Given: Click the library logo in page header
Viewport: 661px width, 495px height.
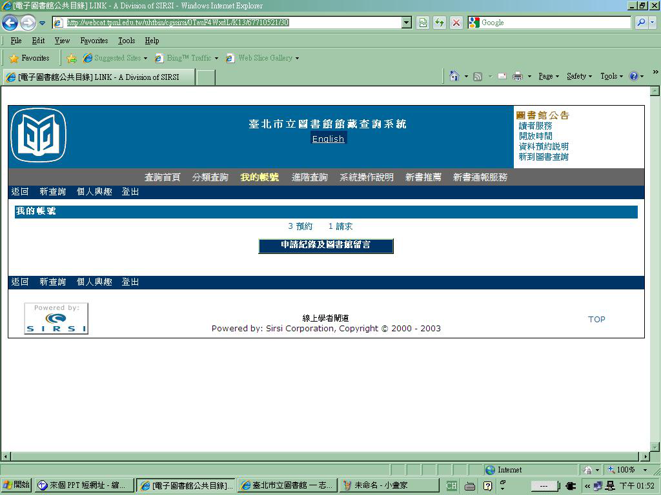Looking at the screenshot, I should point(39,135).
